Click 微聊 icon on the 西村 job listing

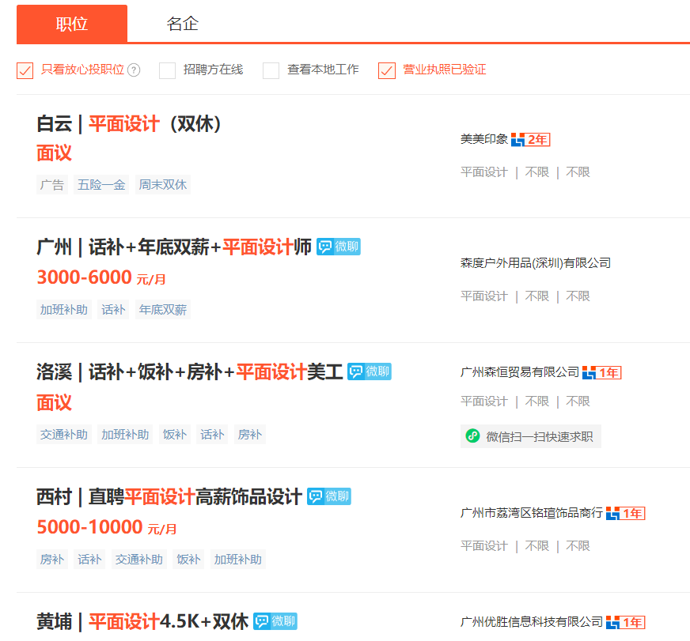(328, 496)
